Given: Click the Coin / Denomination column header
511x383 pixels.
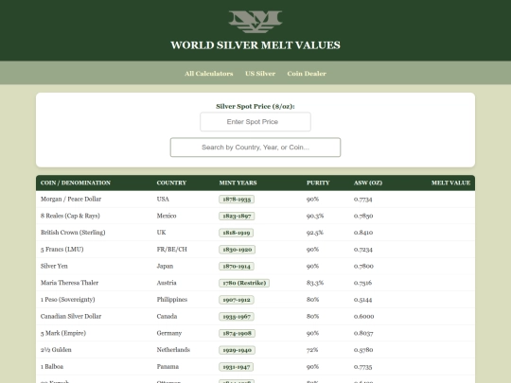Looking at the screenshot, I should coord(76,183).
